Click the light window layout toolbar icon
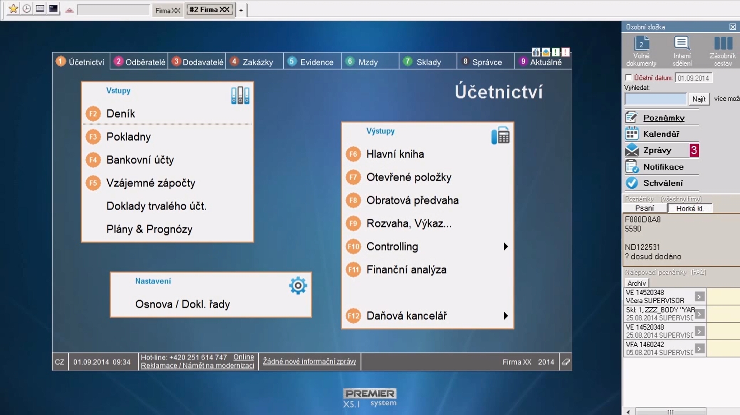The height and width of the screenshot is (415, 740). pos(40,9)
